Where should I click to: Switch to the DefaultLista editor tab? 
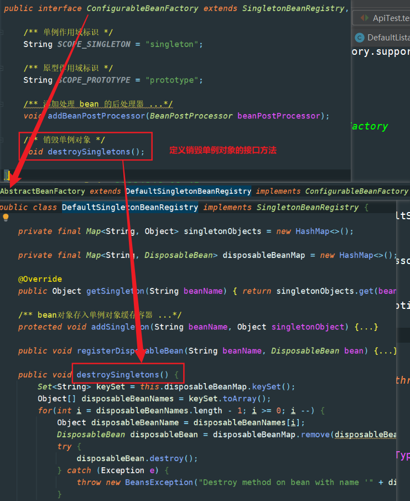[x=381, y=38]
